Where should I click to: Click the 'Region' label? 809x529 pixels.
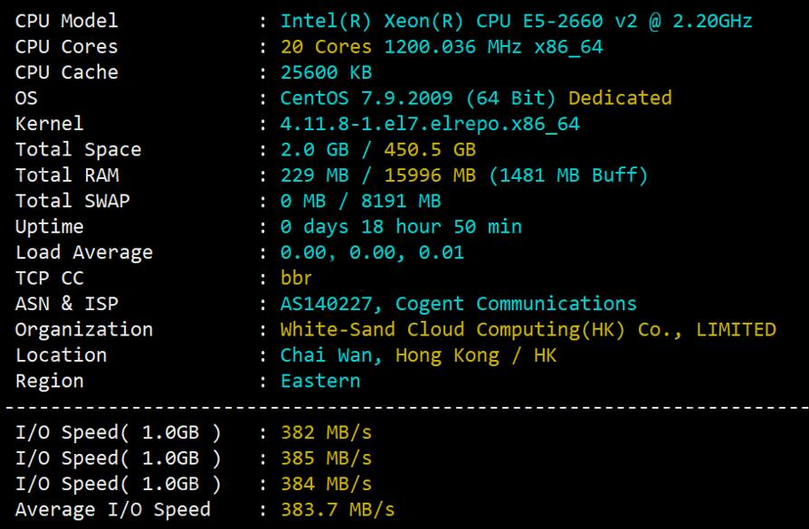(x=49, y=382)
